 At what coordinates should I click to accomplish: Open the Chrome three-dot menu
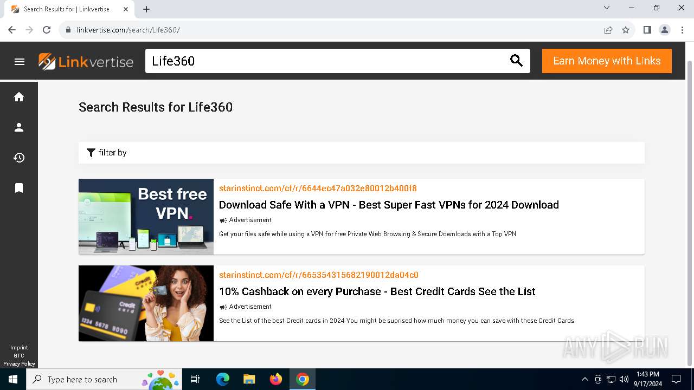click(x=682, y=30)
